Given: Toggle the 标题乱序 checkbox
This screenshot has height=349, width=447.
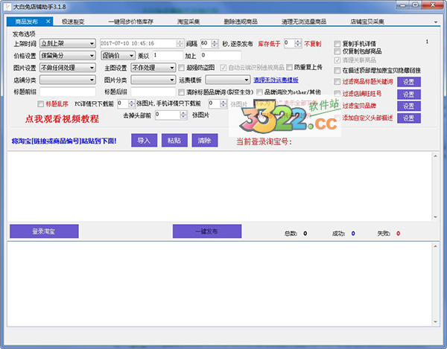Looking at the screenshot, I should 41,104.
